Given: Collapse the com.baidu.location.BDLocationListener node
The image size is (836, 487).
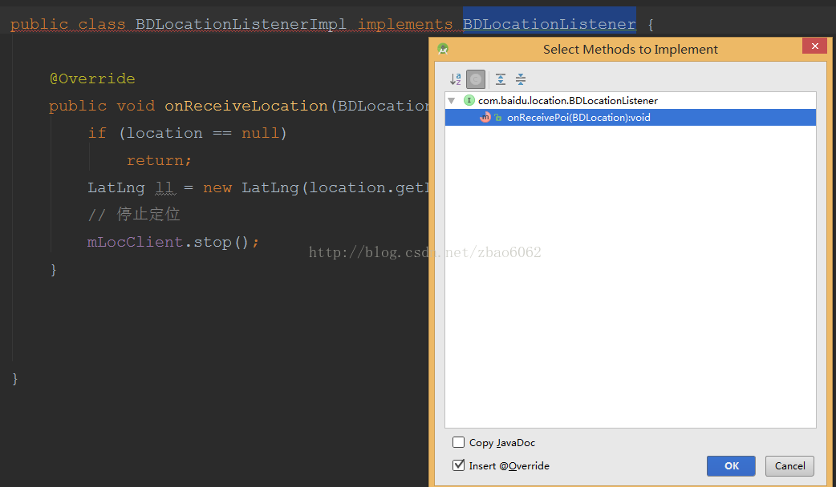Looking at the screenshot, I should pos(452,101).
